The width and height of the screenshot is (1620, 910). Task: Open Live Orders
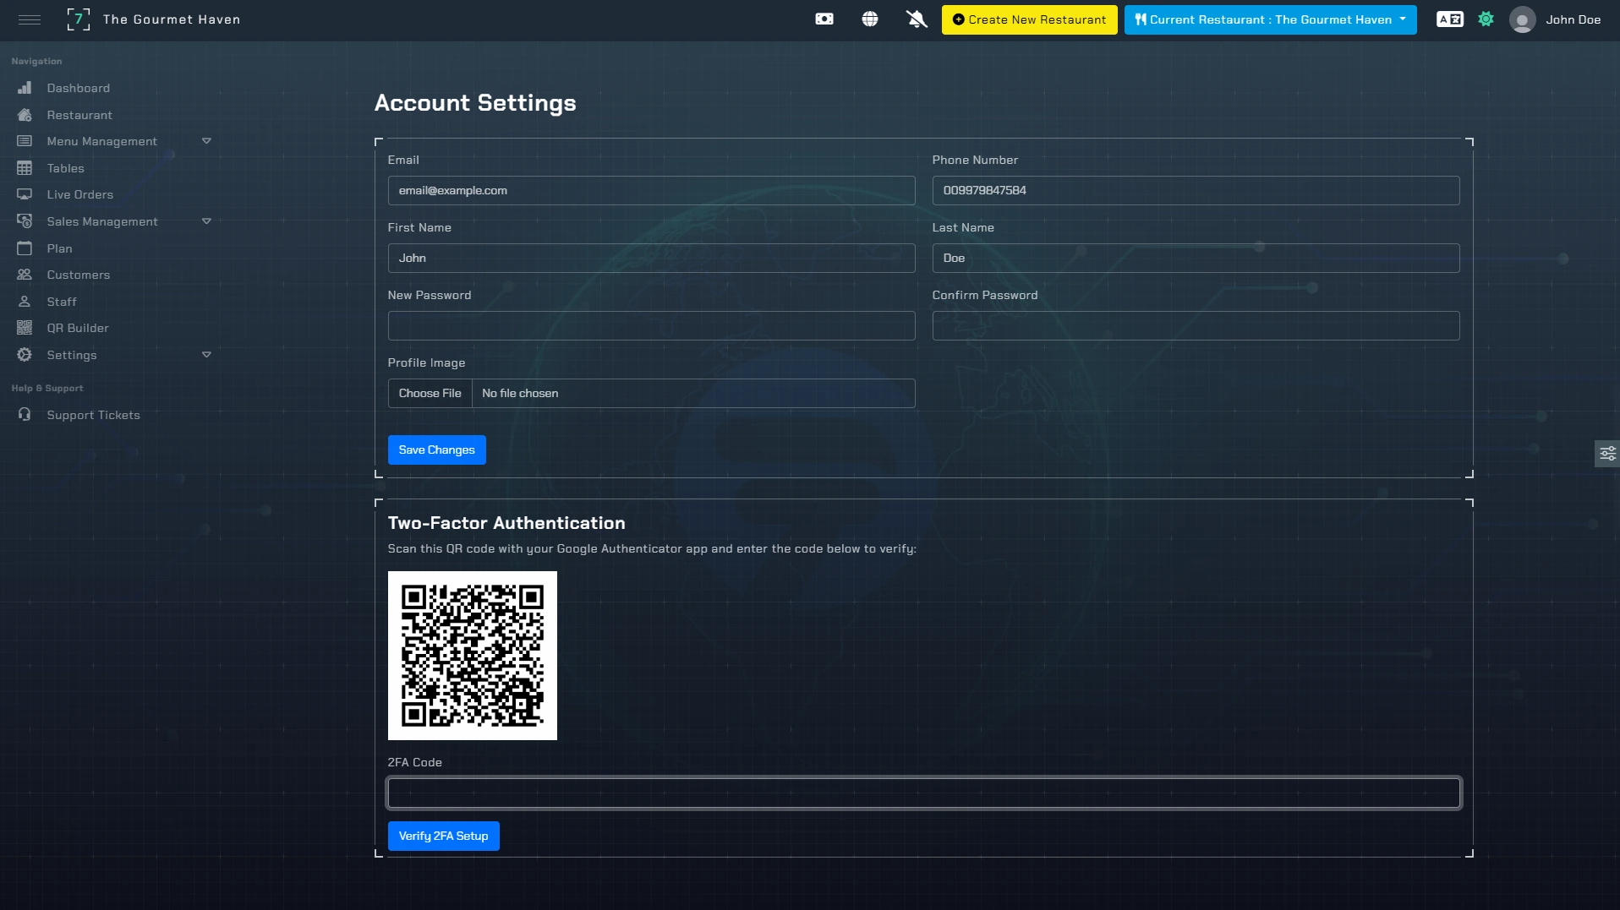point(80,194)
